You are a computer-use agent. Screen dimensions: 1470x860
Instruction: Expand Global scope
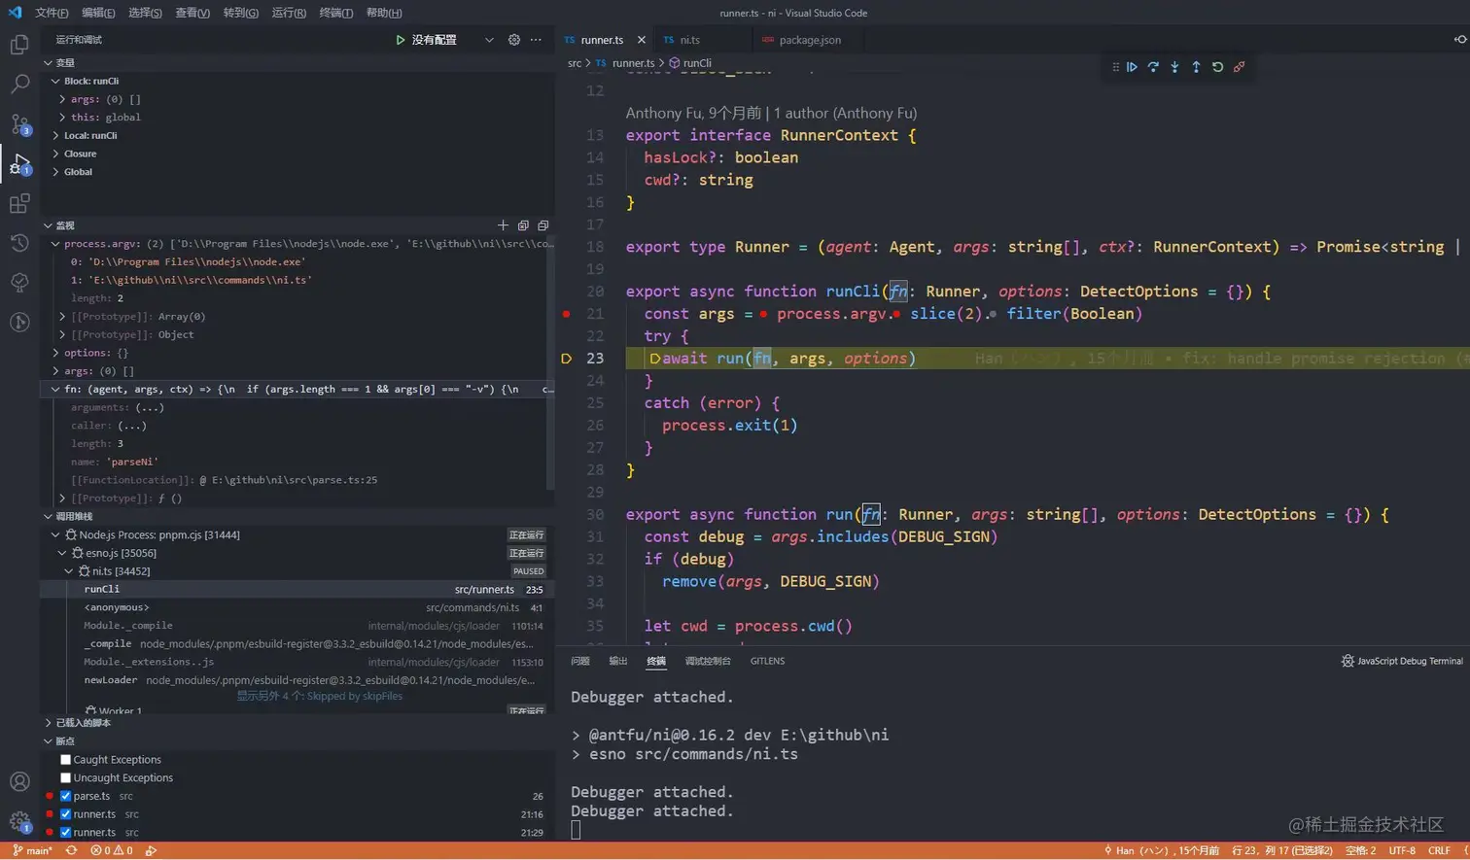point(55,172)
